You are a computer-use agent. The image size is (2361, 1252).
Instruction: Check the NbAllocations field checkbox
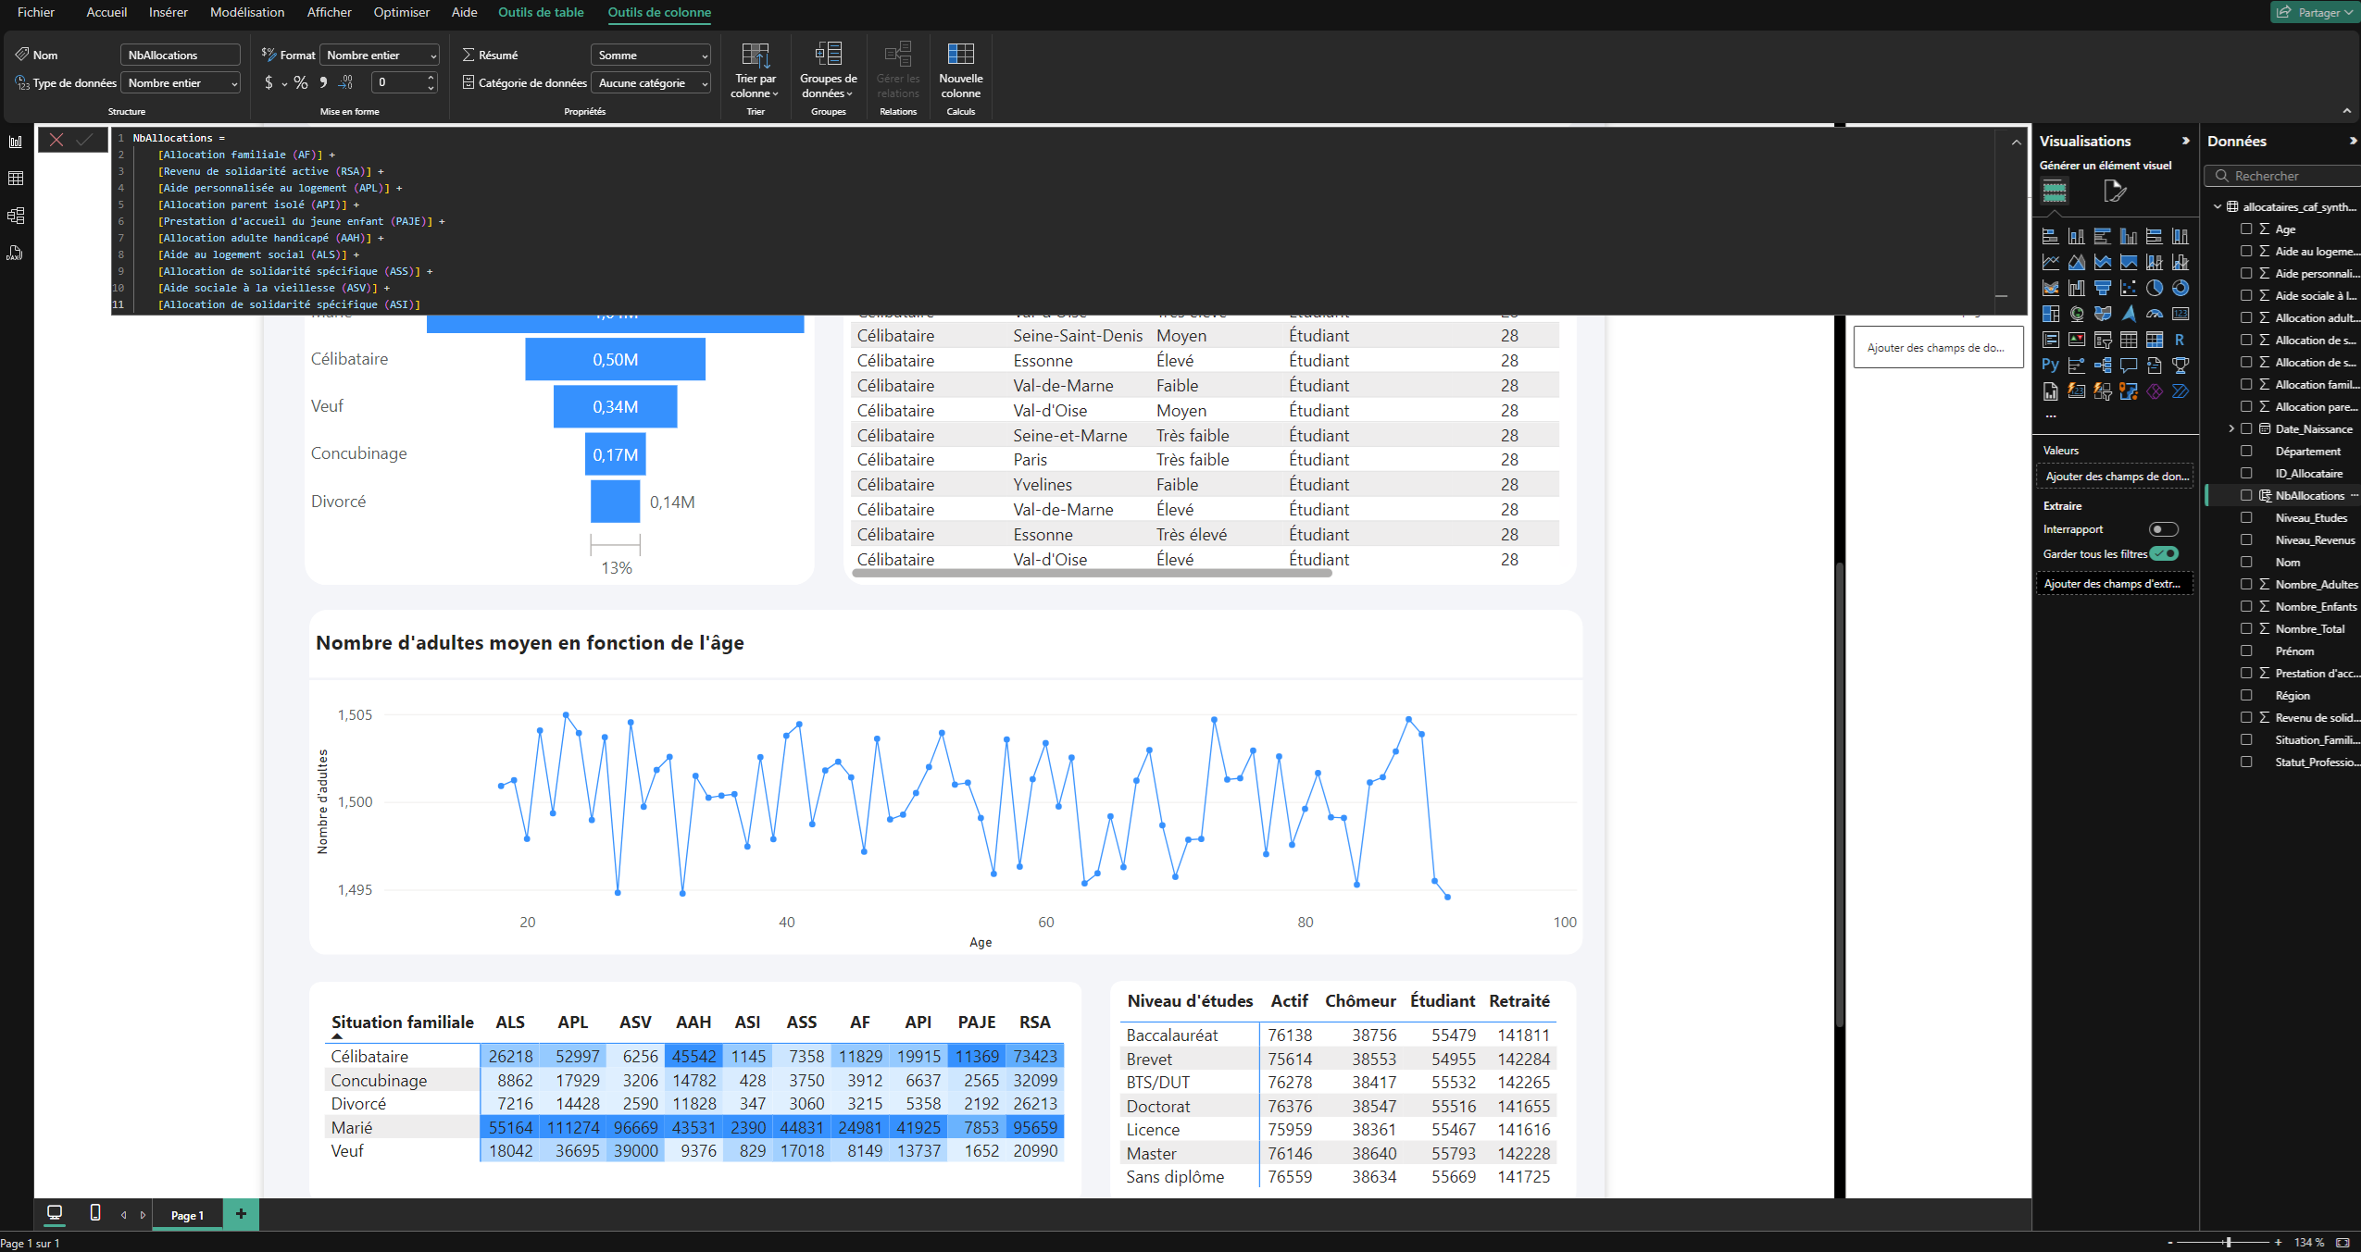pyautogui.click(x=2246, y=495)
